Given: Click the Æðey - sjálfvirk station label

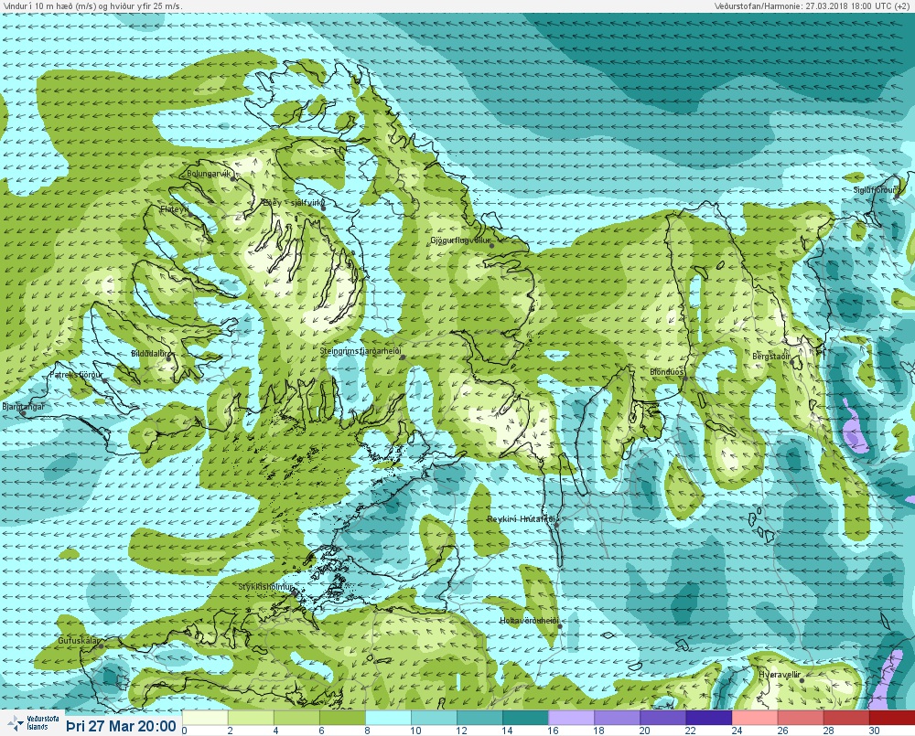Looking at the screenshot, I should [x=293, y=203].
